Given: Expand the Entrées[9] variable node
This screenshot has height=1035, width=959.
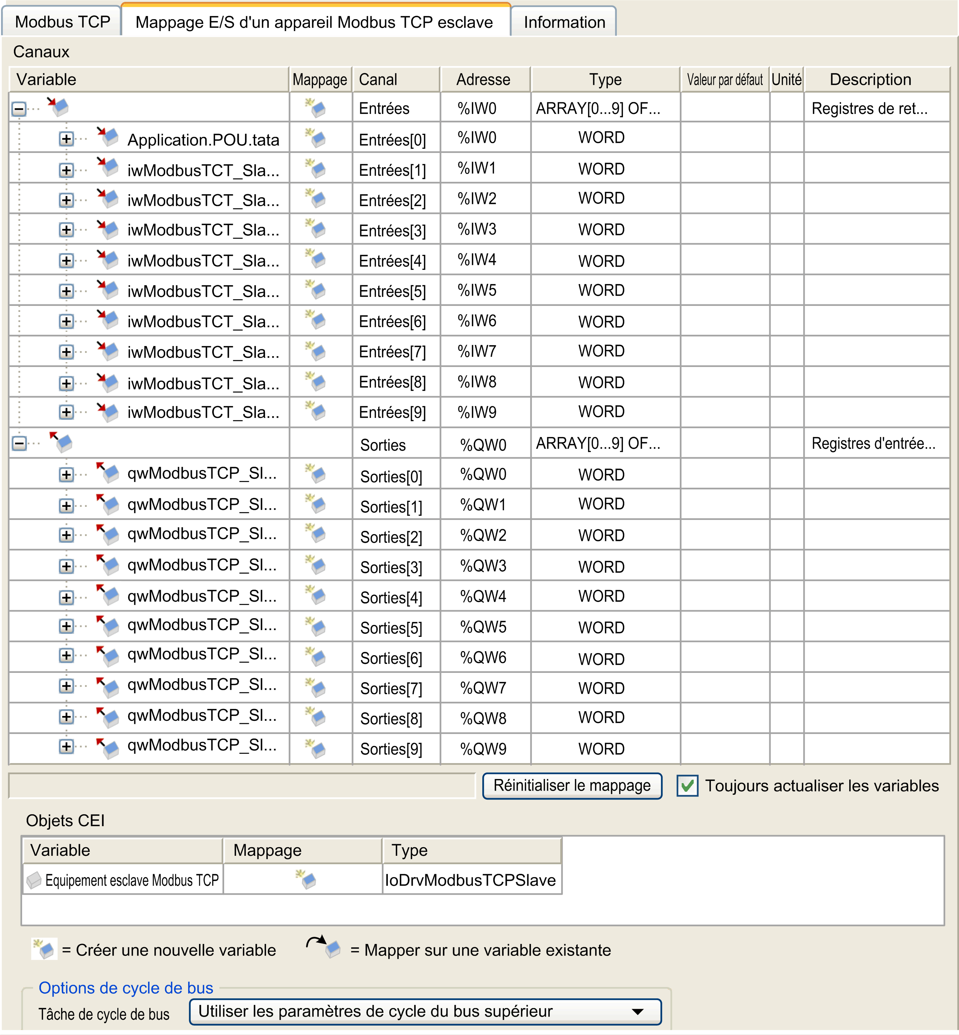Looking at the screenshot, I should (x=66, y=412).
